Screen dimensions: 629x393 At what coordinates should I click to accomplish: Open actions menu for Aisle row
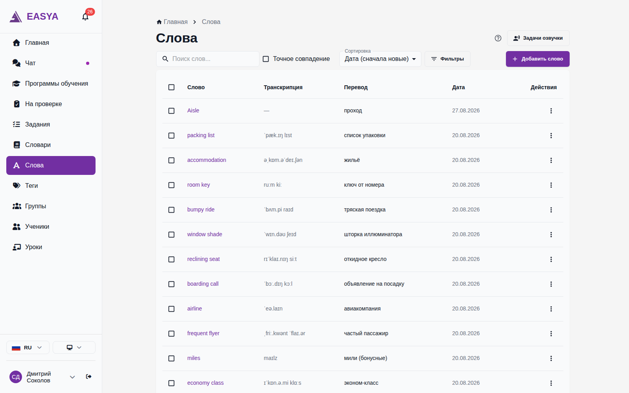(551, 111)
